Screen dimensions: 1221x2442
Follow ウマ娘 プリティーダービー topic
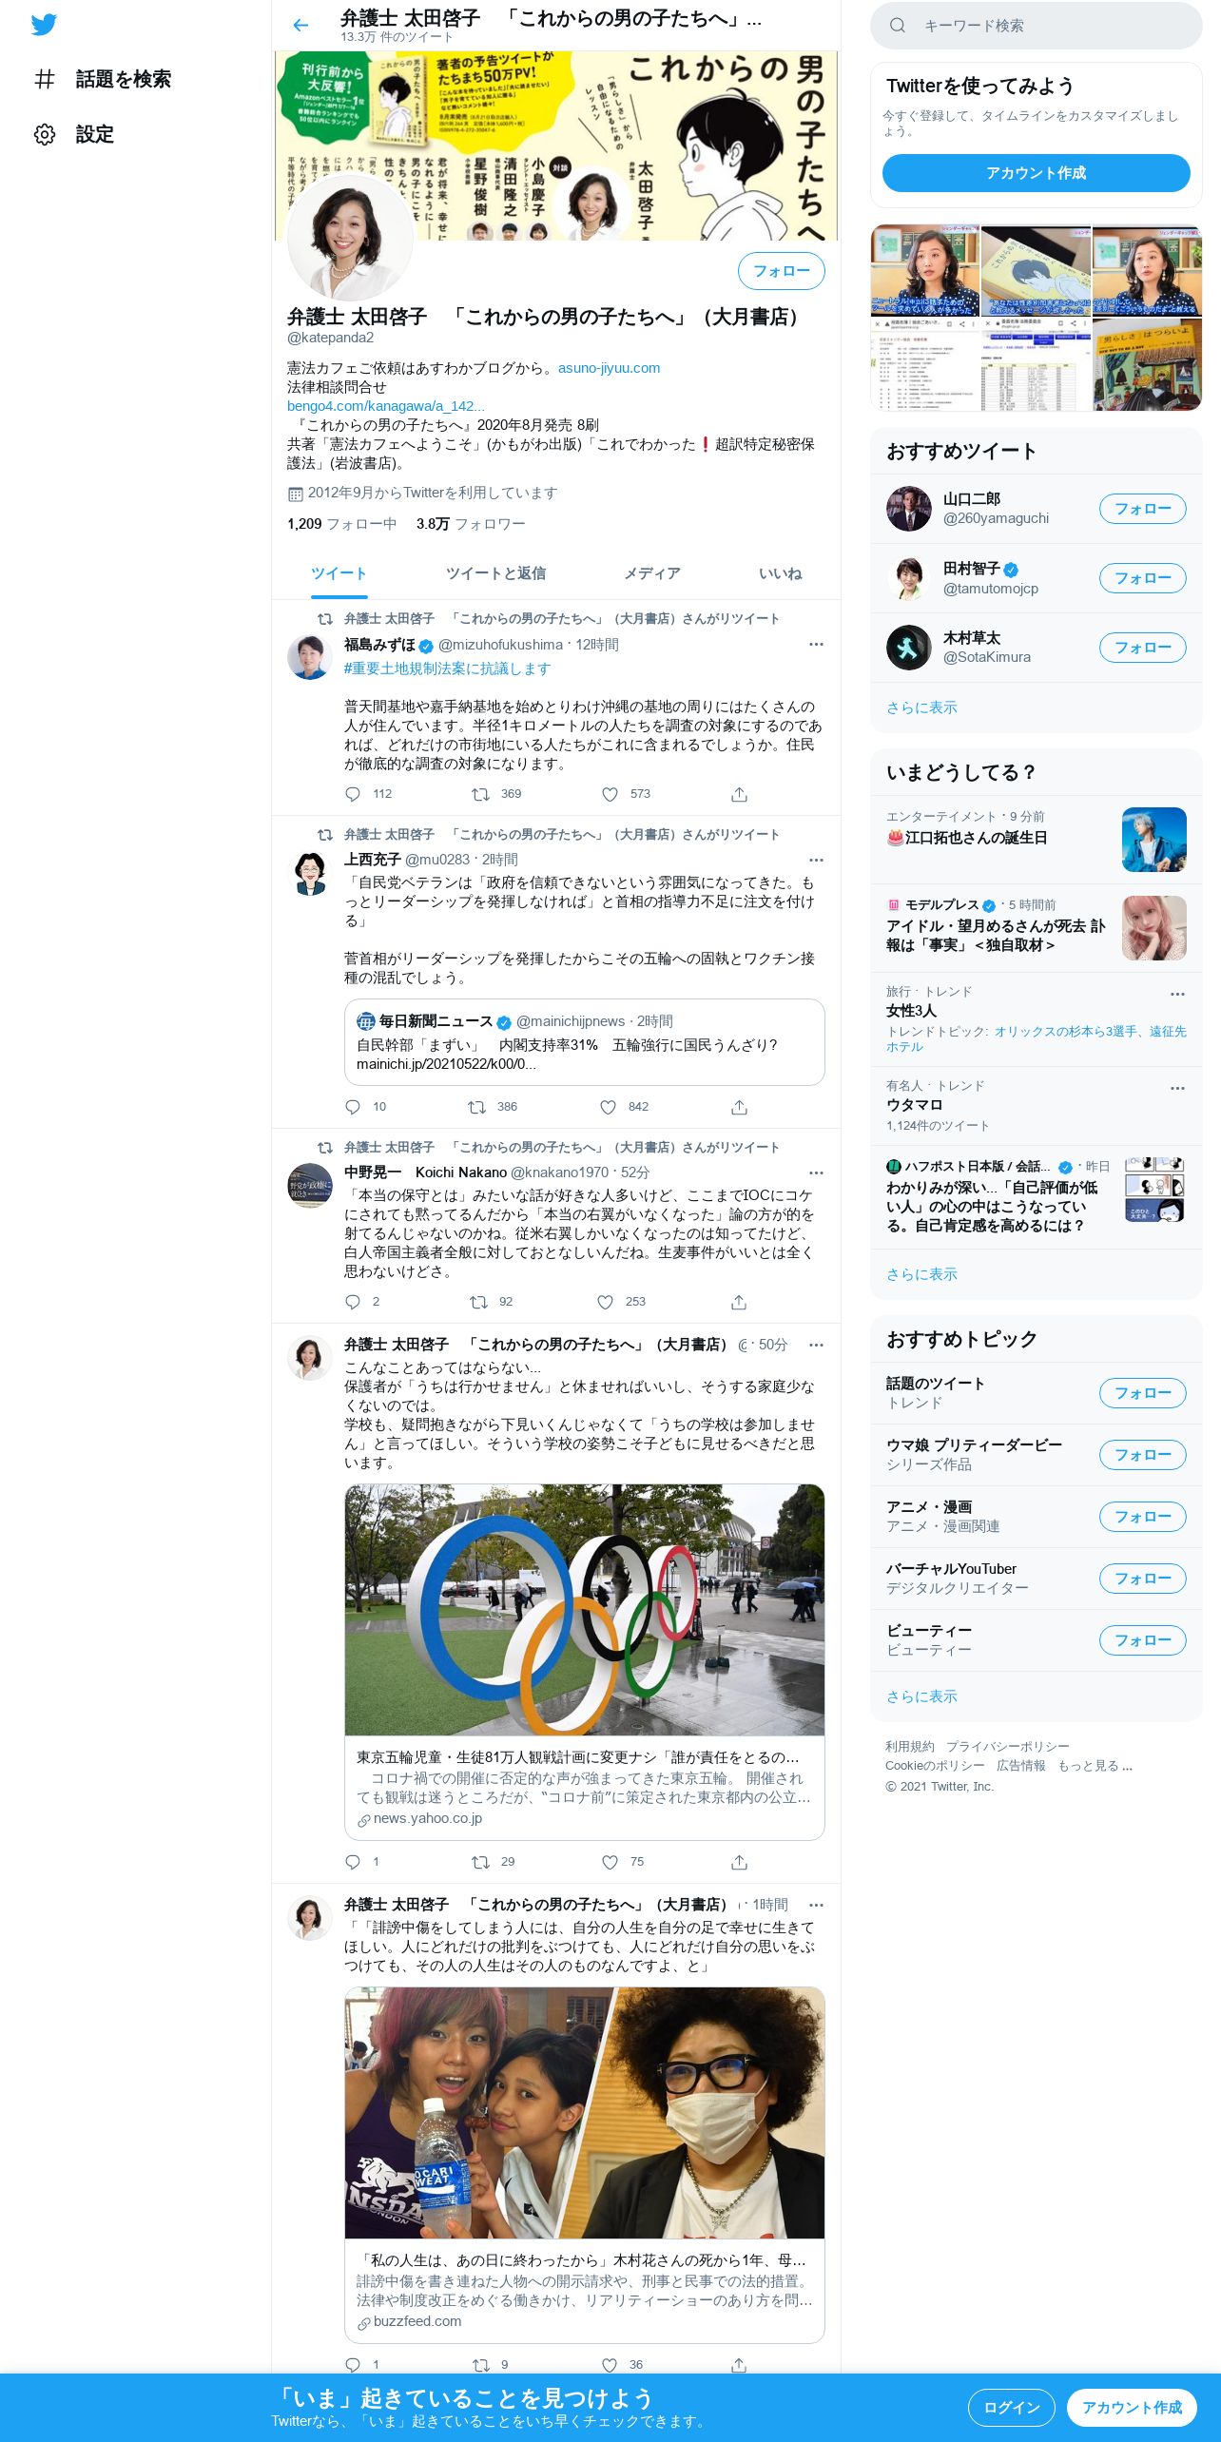[1142, 1455]
